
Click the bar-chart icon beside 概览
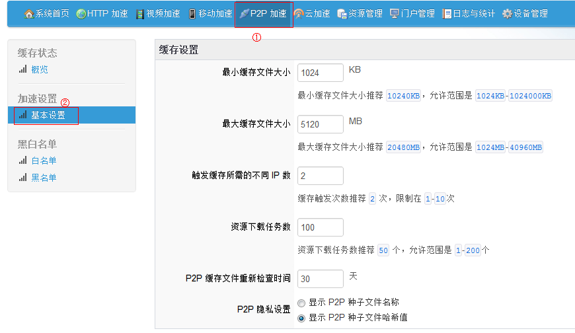[22, 69]
